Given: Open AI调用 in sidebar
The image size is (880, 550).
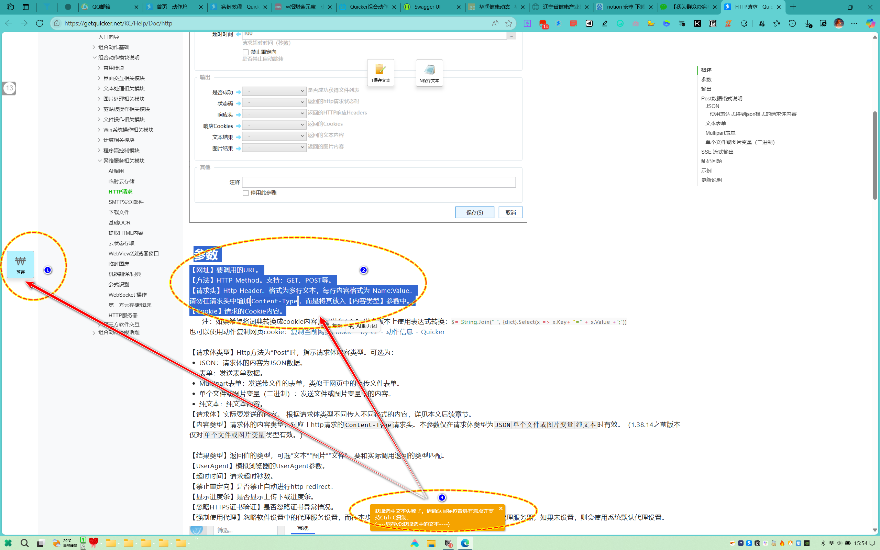Looking at the screenshot, I should click(x=116, y=171).
